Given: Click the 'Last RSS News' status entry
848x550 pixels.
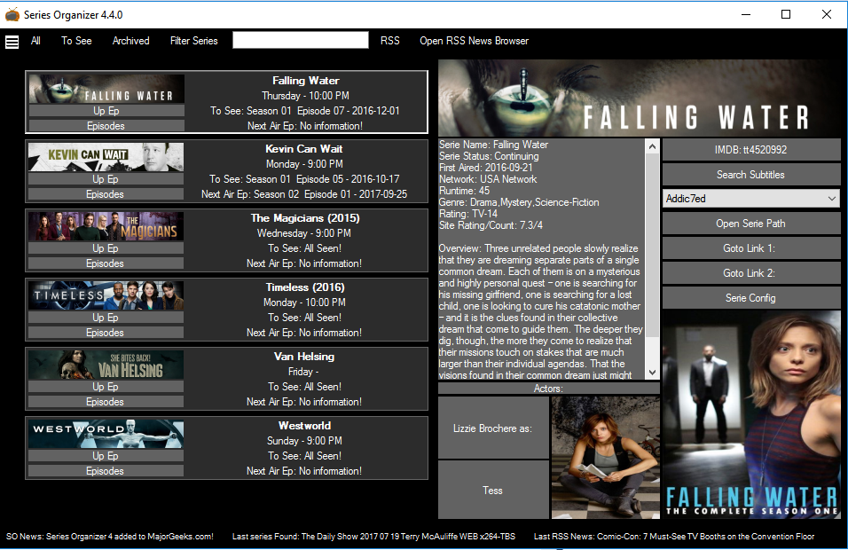Looking at the screenshot, I should click(x=674, y=537).
